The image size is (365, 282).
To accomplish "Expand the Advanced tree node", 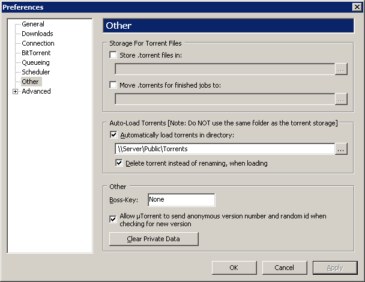I will click(x=16, y=92).
